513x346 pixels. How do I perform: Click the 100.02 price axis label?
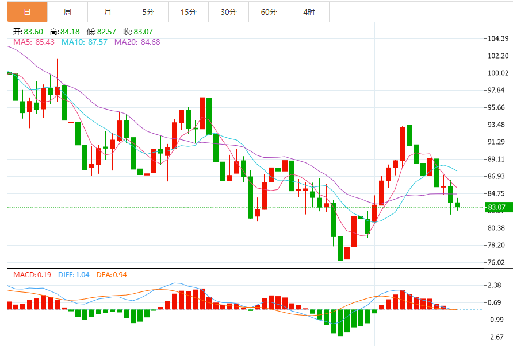point(498,73)
